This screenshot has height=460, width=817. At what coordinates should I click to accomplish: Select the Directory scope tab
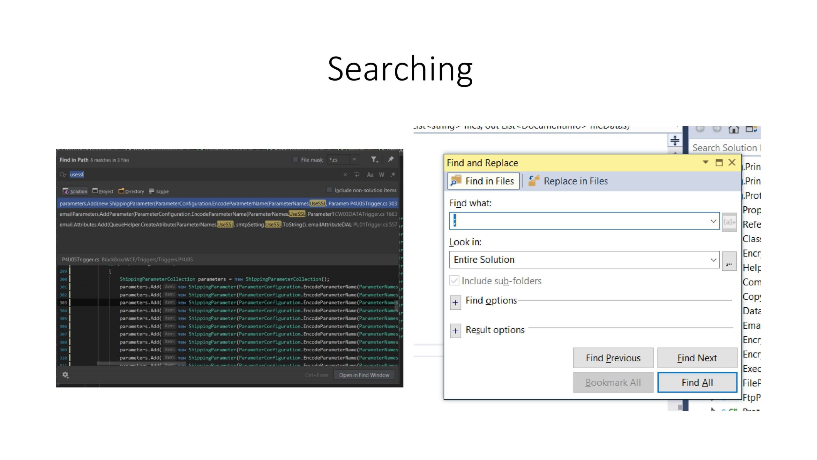tap(131, 191)
